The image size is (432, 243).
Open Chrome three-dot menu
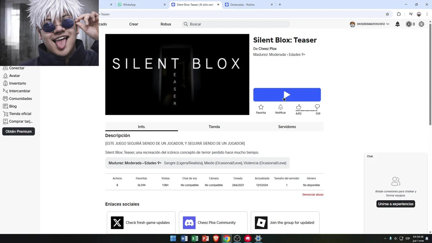427,14
